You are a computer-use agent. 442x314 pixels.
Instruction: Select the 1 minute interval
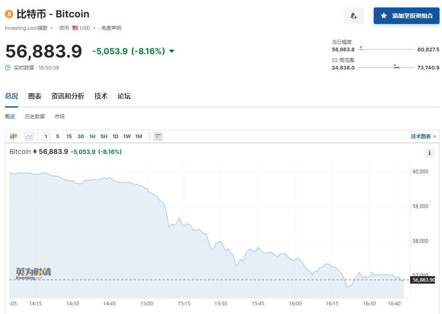click(x=46, y=136)
